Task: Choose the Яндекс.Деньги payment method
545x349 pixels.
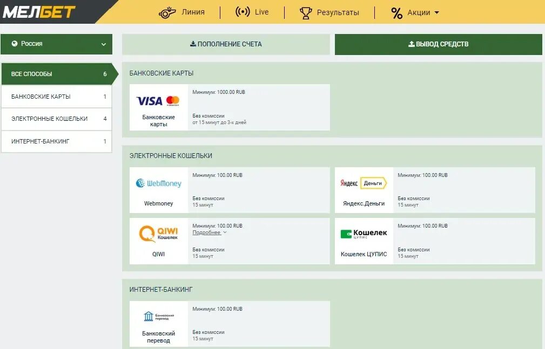Action: [x=435, y=190]
